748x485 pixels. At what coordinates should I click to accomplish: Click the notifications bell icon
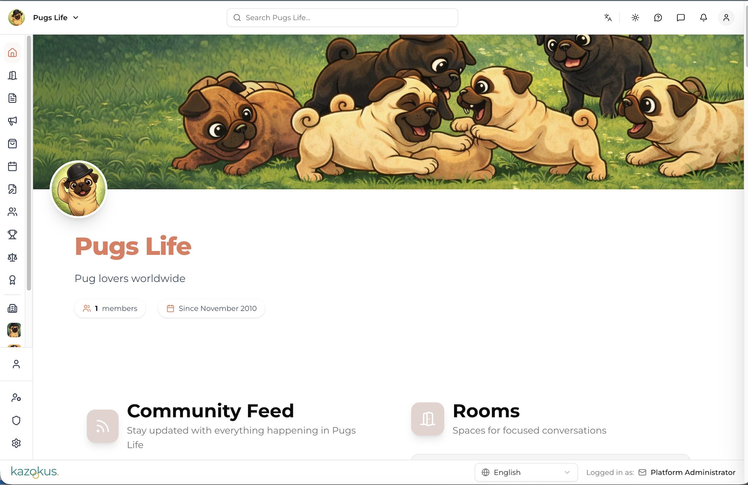click(x=704, y=18)
